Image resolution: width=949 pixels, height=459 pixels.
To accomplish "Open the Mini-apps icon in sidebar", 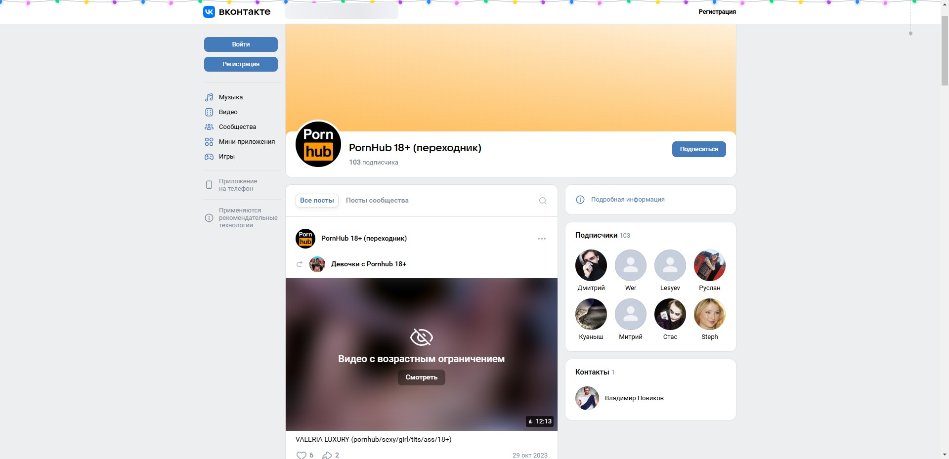I will point(209,142).
